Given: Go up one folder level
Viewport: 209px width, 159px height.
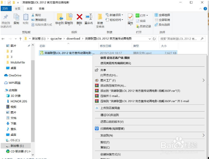Looking at the screenshot, I should pos(20,39).
